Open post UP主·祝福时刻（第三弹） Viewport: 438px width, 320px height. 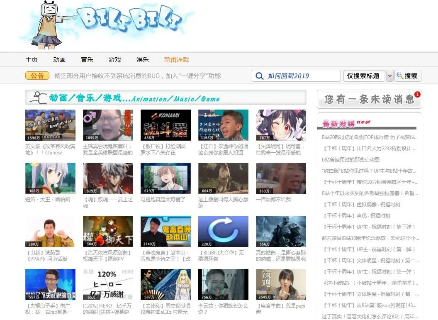tap(368, 227)
